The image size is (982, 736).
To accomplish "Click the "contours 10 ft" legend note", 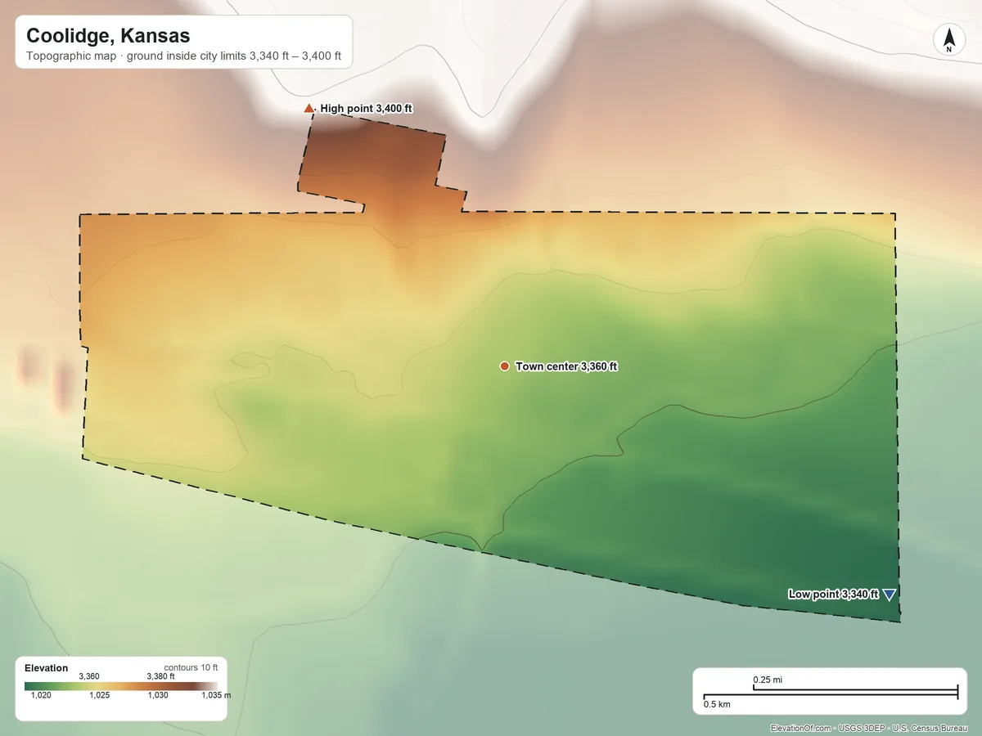I will (x=191, y=667).
